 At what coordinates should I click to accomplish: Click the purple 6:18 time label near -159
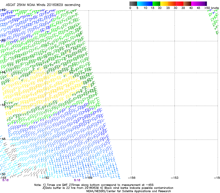click(x=77, y=180)
